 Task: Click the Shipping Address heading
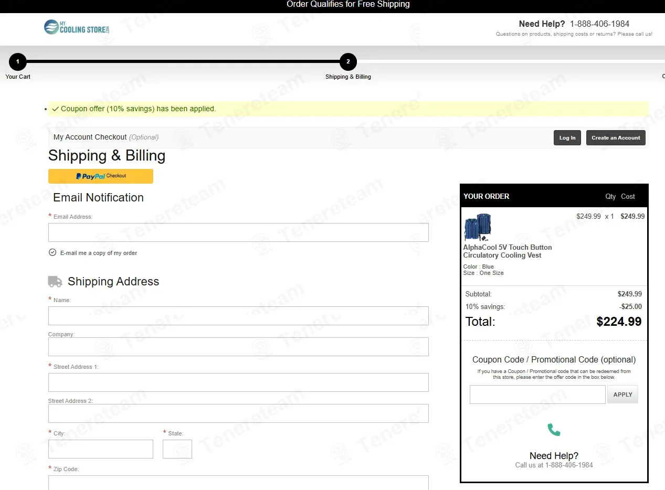(x=113, y=282)
